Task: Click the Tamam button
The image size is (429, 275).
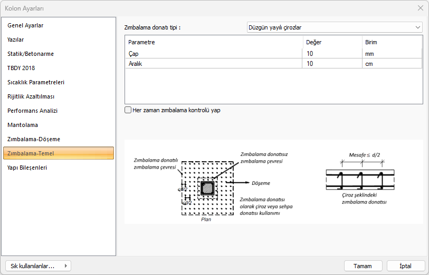Action: point(363,266)
